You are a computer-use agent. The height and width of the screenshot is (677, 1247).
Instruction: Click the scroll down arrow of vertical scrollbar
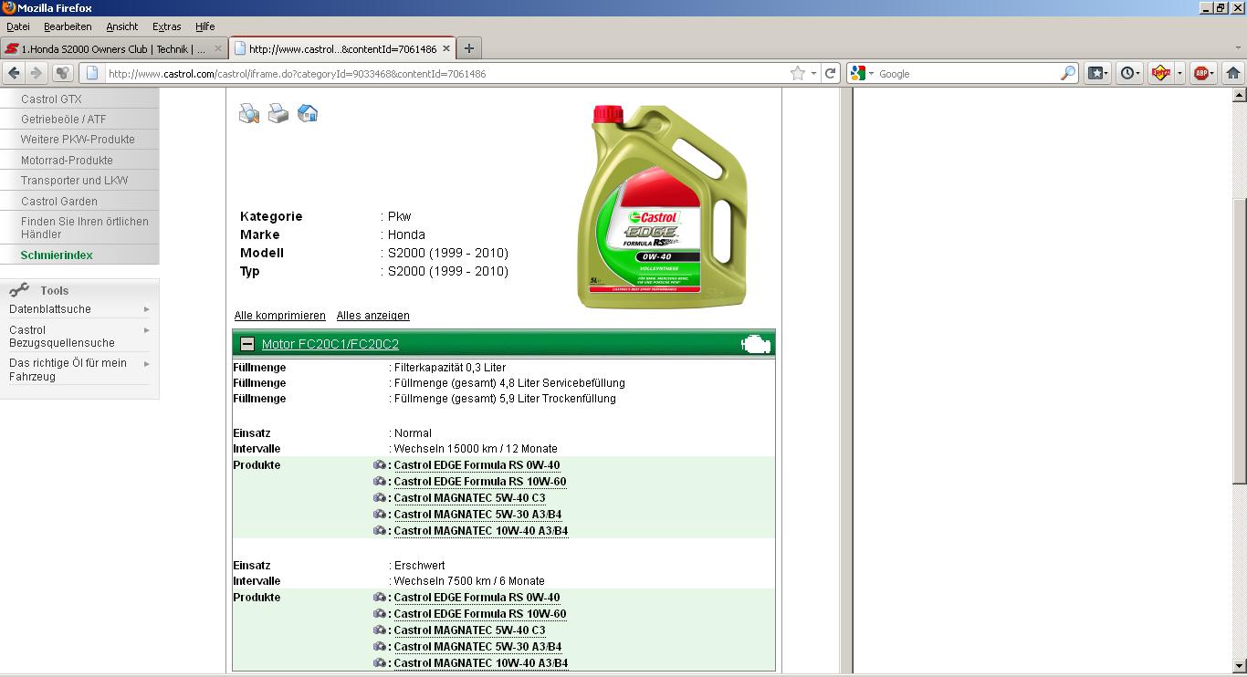tap(1239, 666)
